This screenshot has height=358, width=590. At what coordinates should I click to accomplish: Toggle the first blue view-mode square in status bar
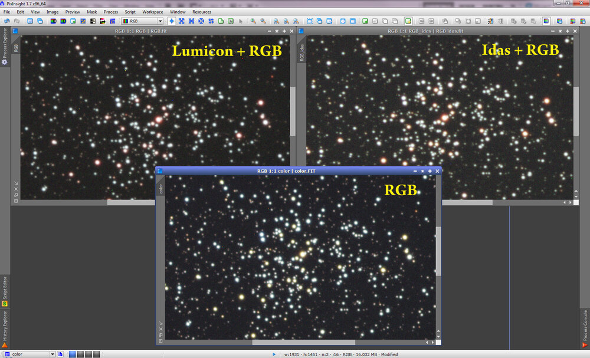pyautogui.click(x=72, y=354)
